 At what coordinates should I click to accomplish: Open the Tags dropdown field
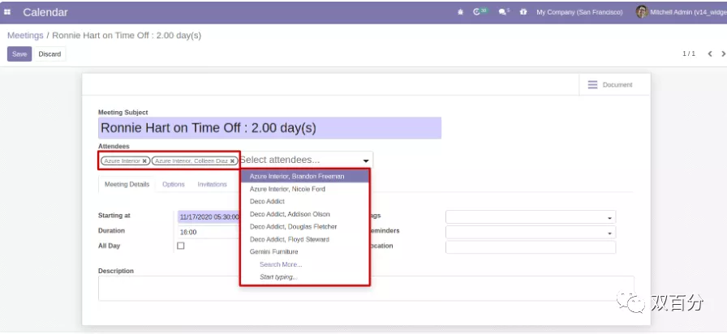531,216
